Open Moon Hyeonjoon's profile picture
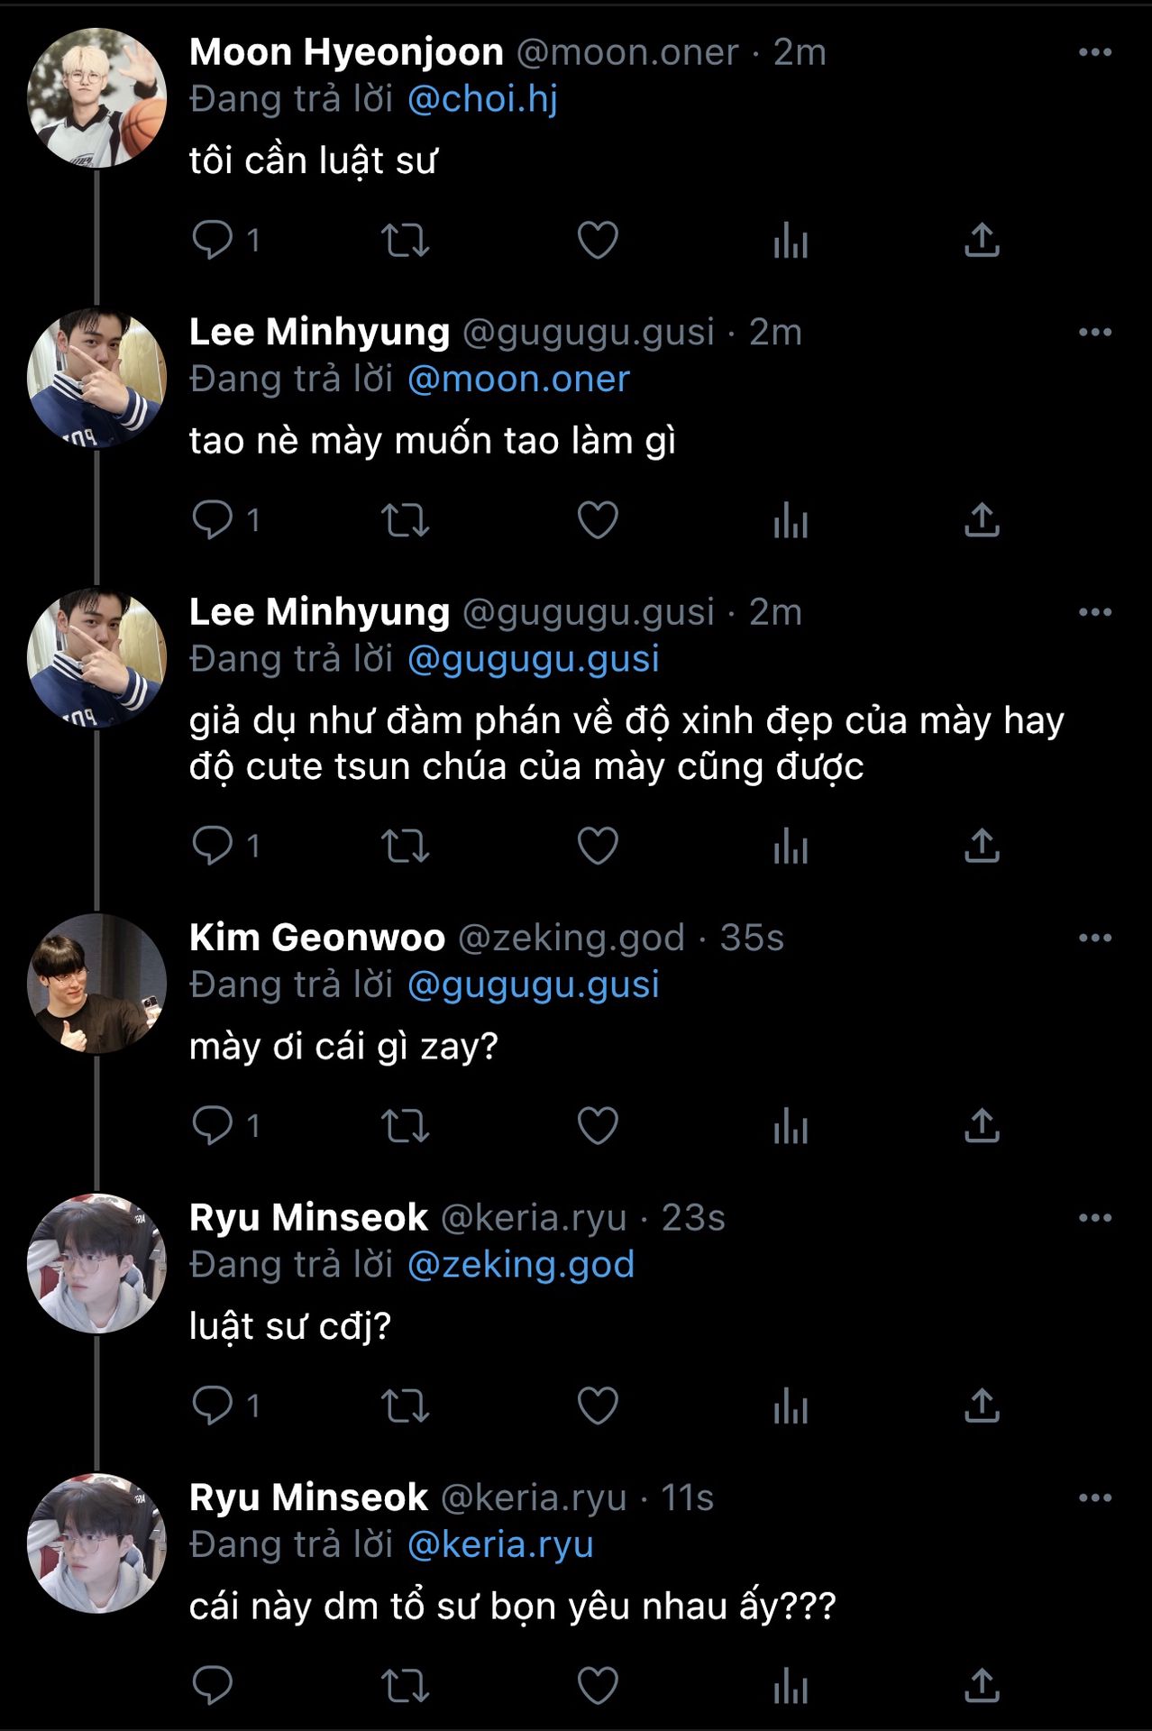The height and width of the screenshot is (1731, 1152). 96,98
